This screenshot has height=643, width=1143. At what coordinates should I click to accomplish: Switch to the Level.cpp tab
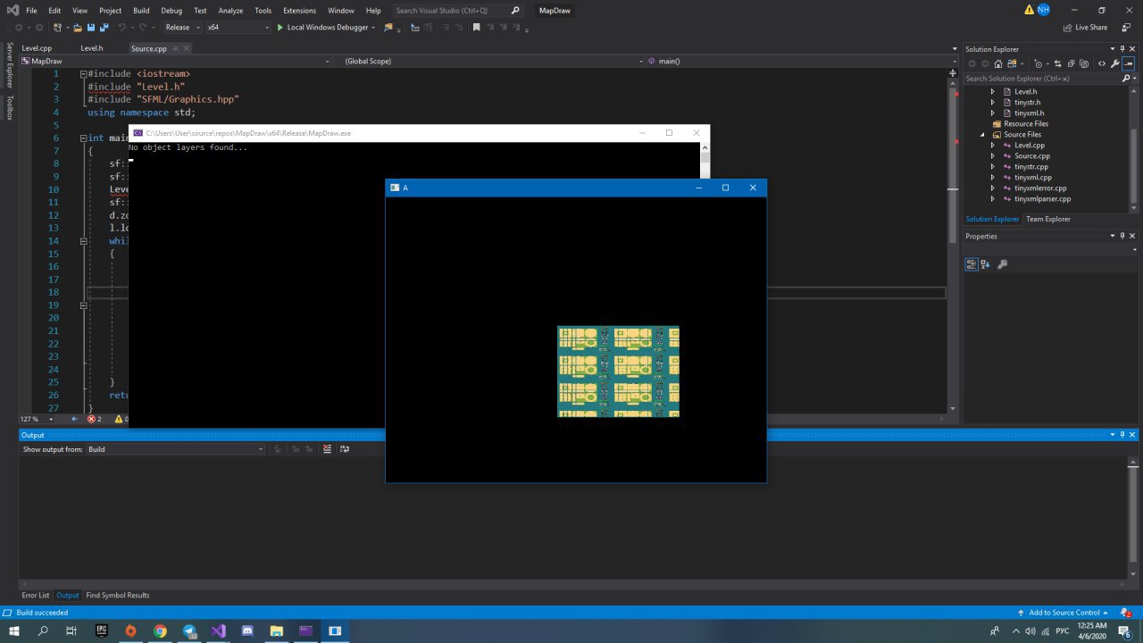click(37, 48)
